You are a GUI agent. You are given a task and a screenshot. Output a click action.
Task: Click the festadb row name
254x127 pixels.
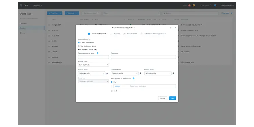[55, 46]
